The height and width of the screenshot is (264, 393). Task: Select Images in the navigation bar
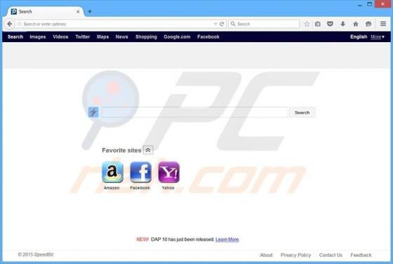(x=38, y=37)
